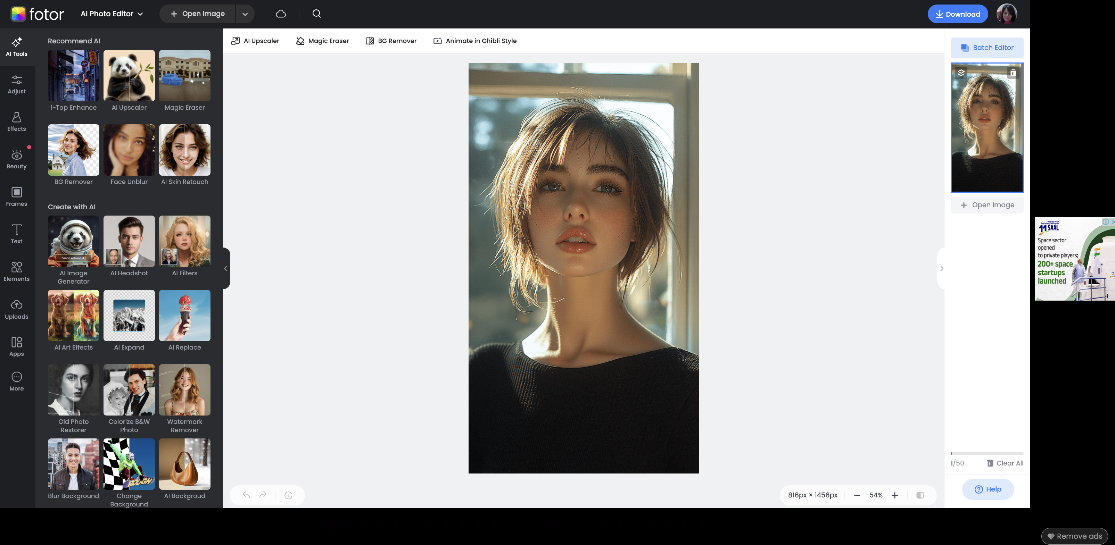Screen dimensions: 1115x545
Task: Open the Adjust panel in the sidebar
Action: click(x=16, y=84)
